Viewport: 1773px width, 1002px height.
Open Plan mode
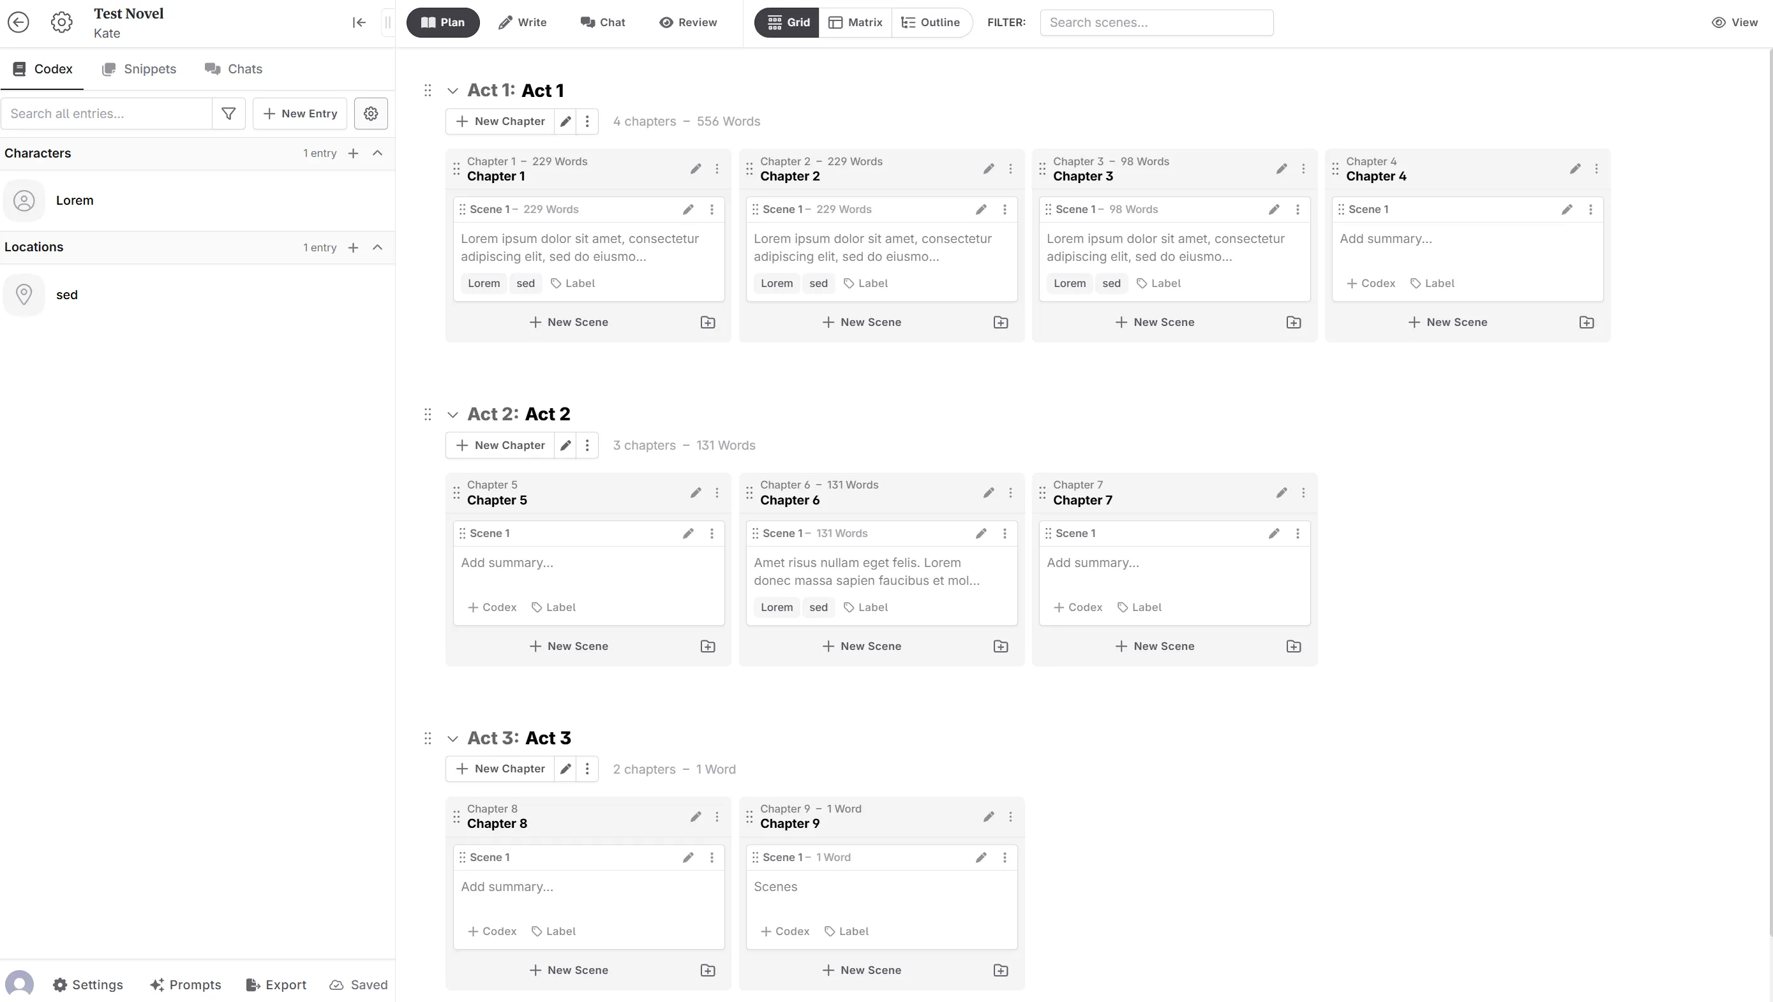tap(443, 22)
